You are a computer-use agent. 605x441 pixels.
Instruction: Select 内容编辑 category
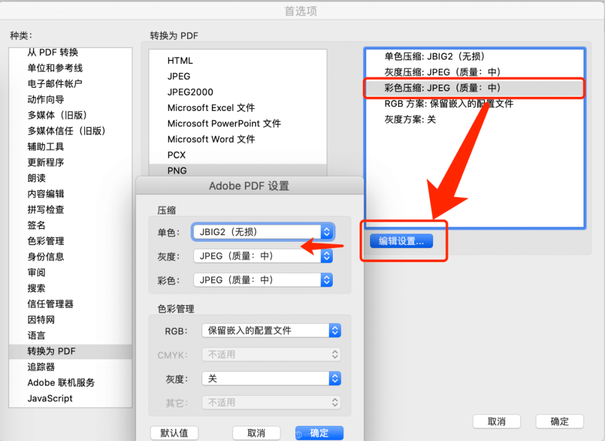(71, 194)
